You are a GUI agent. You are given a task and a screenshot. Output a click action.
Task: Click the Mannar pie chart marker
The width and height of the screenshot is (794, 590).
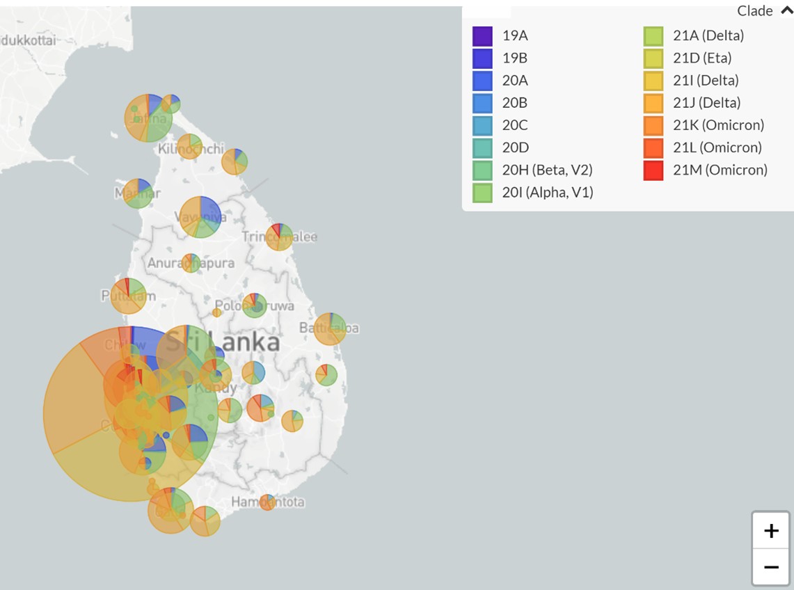[x=138, y=193]
